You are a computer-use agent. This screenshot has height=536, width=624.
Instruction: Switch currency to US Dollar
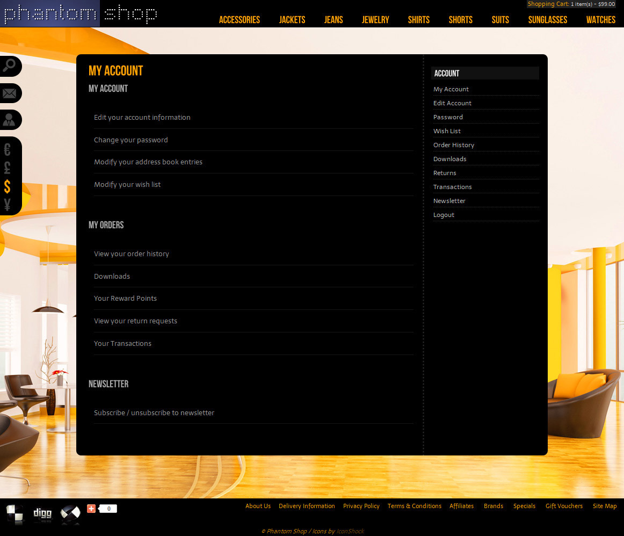[7, 186]
